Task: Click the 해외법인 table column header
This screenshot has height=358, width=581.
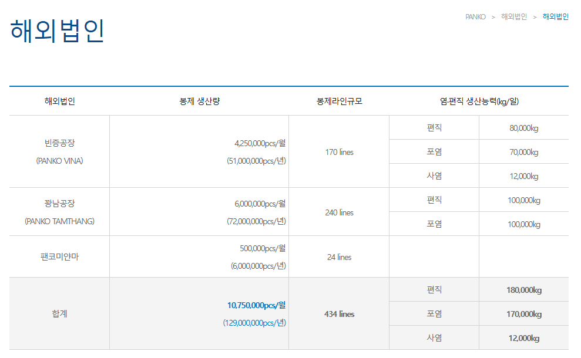Action: click(59, 100)
